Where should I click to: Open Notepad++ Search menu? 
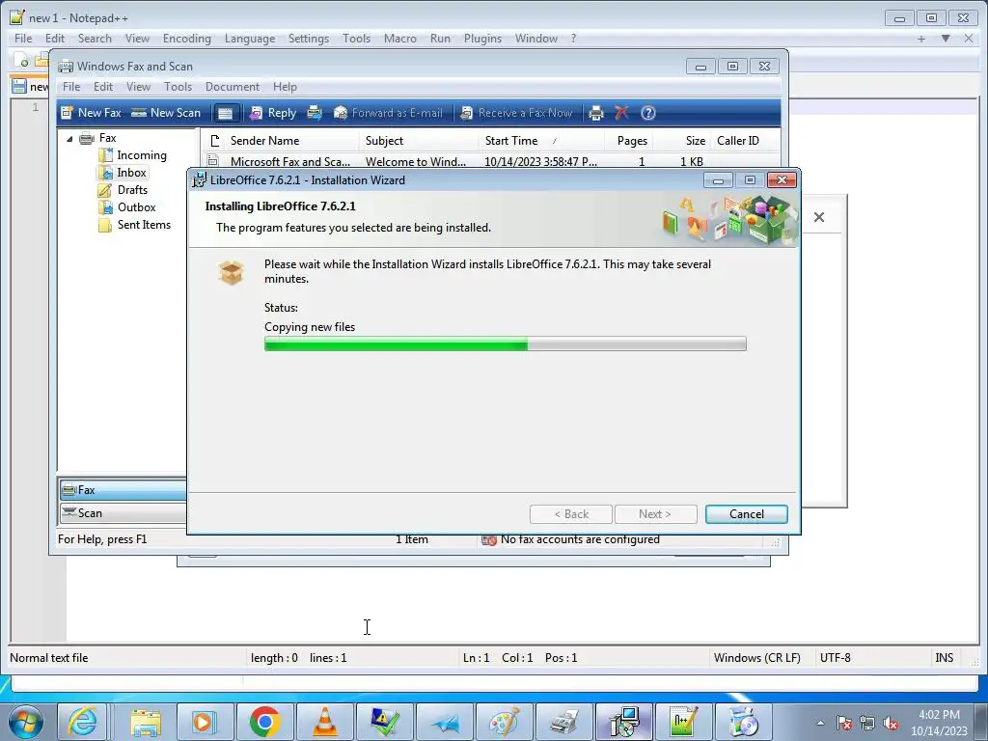click(x=95, y=39)
